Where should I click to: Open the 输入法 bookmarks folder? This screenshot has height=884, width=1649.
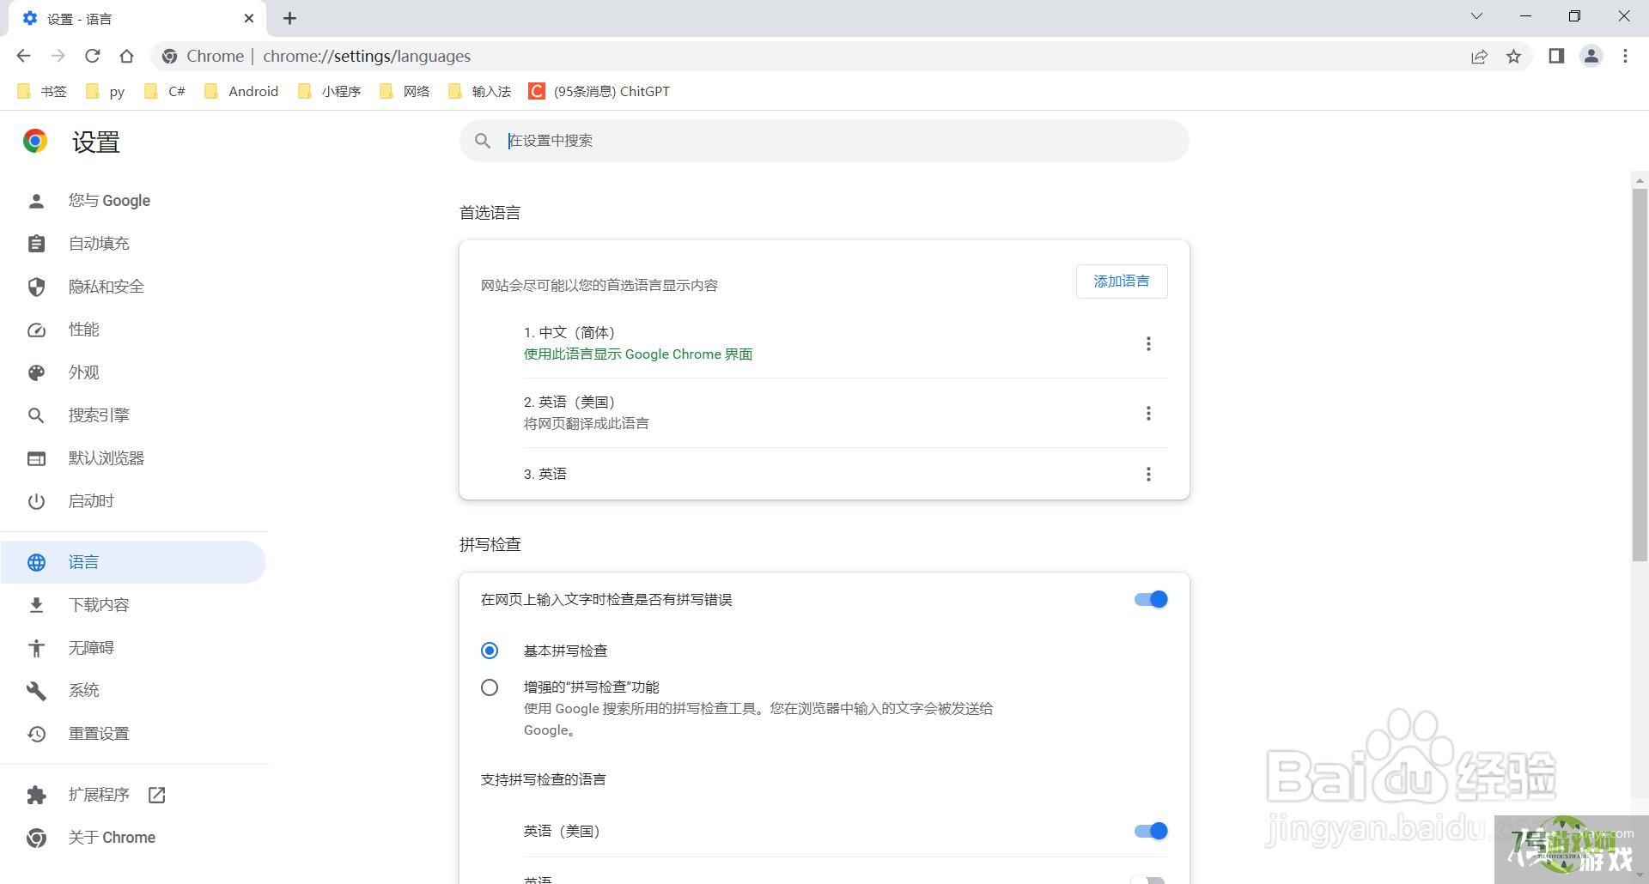point(480,91)
